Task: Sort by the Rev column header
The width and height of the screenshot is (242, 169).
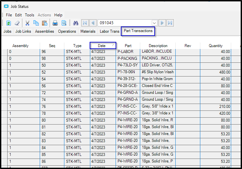Action: [x=188, y=46]
